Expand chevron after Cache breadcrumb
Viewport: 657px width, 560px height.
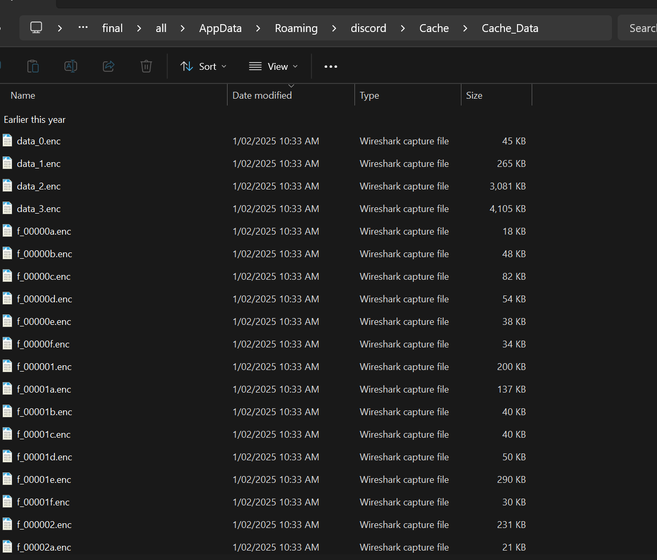coord(465,28)
